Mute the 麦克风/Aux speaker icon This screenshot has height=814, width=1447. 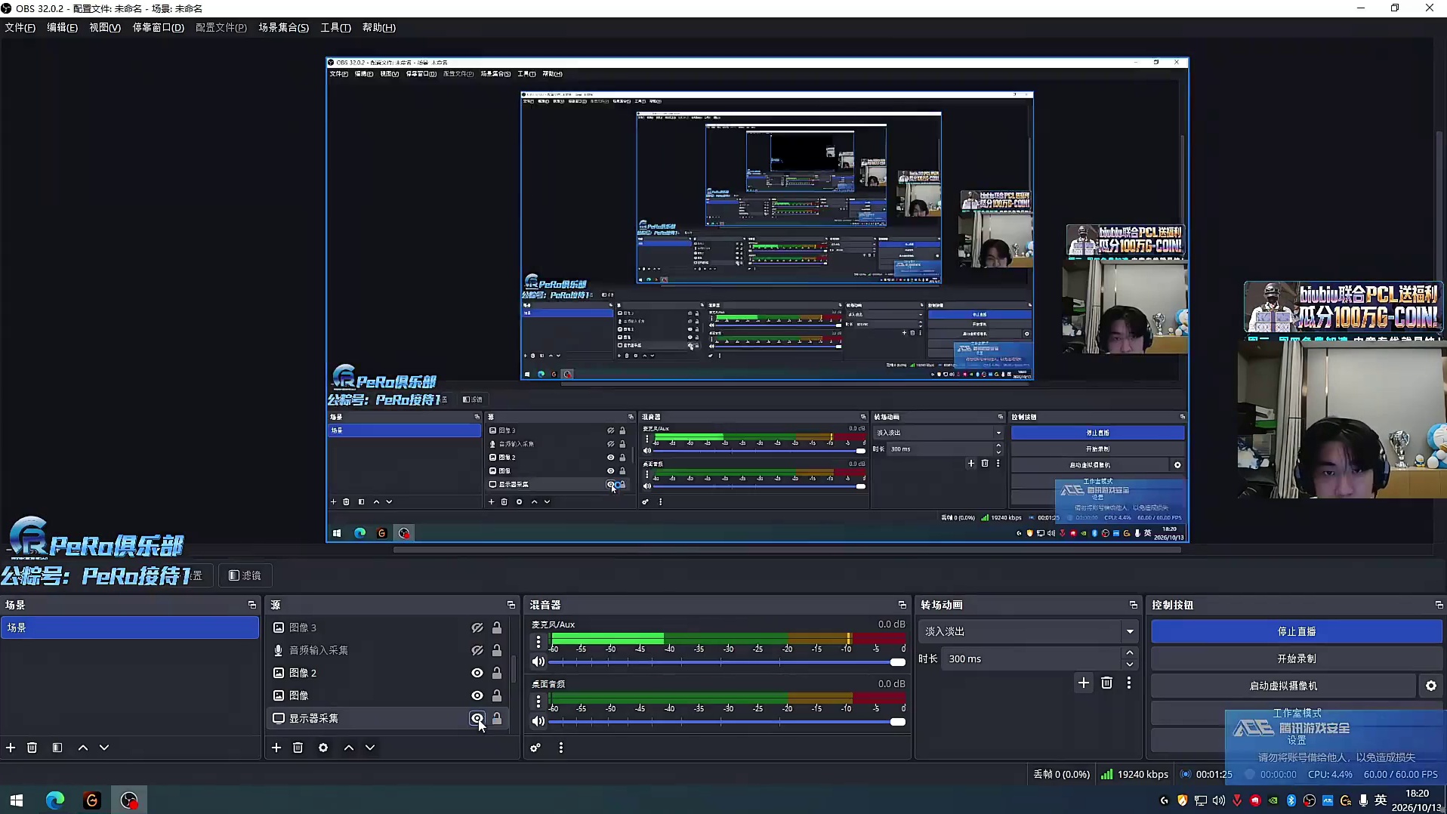click(x=538, y=661)
